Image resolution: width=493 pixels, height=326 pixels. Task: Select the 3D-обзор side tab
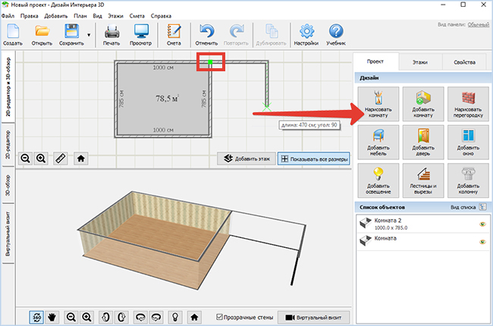(x=8, y=186)
